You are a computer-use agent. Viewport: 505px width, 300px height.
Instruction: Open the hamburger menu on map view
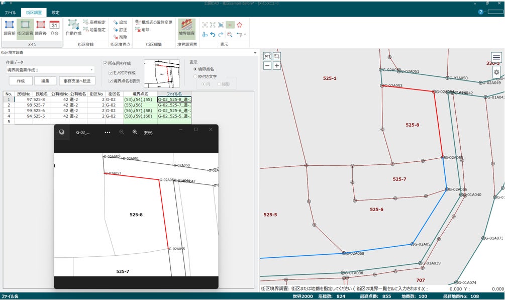pyautogui.click(x=496, y=58)
